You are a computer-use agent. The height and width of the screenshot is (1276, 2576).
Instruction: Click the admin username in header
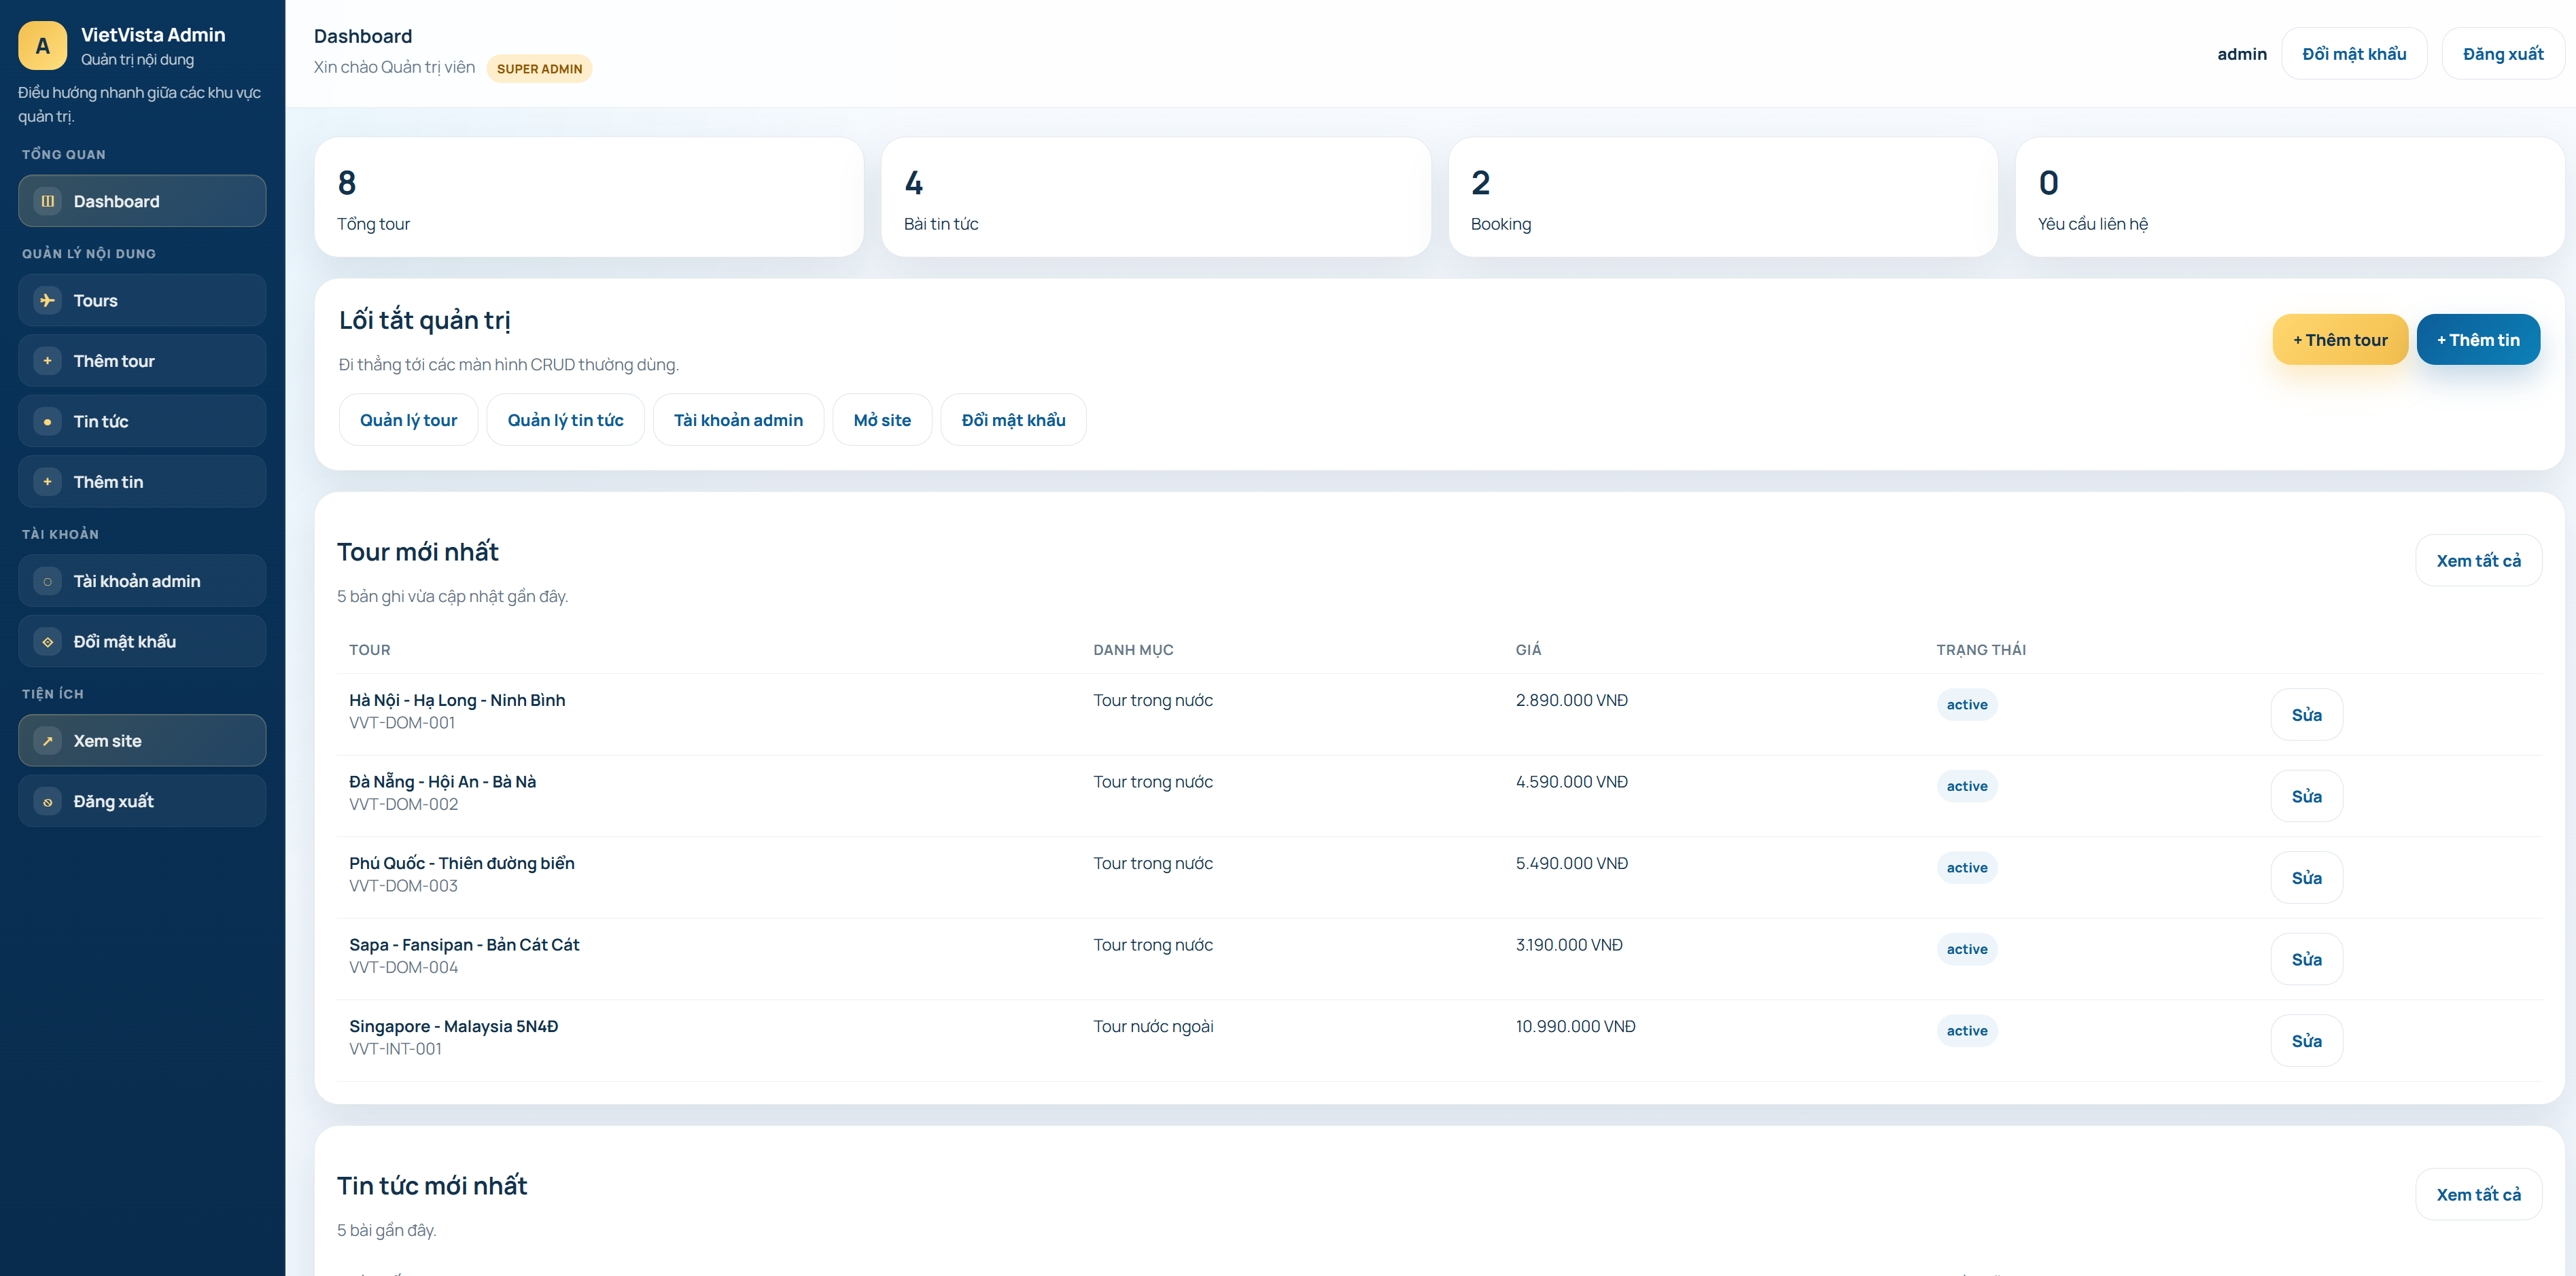[x=2242, y=54]
